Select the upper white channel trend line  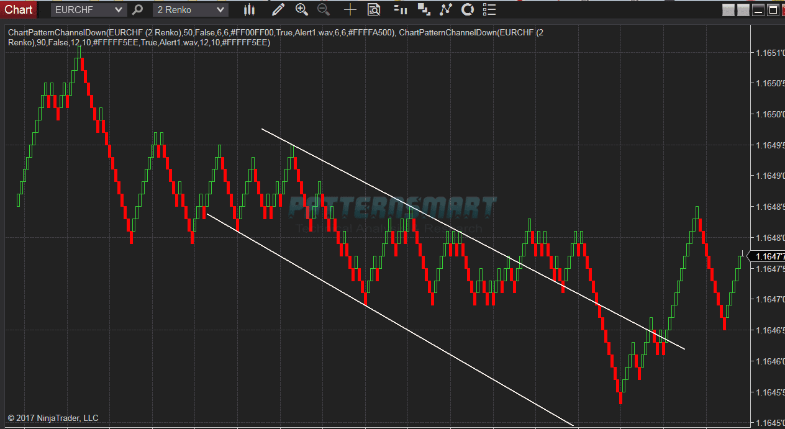473,238
